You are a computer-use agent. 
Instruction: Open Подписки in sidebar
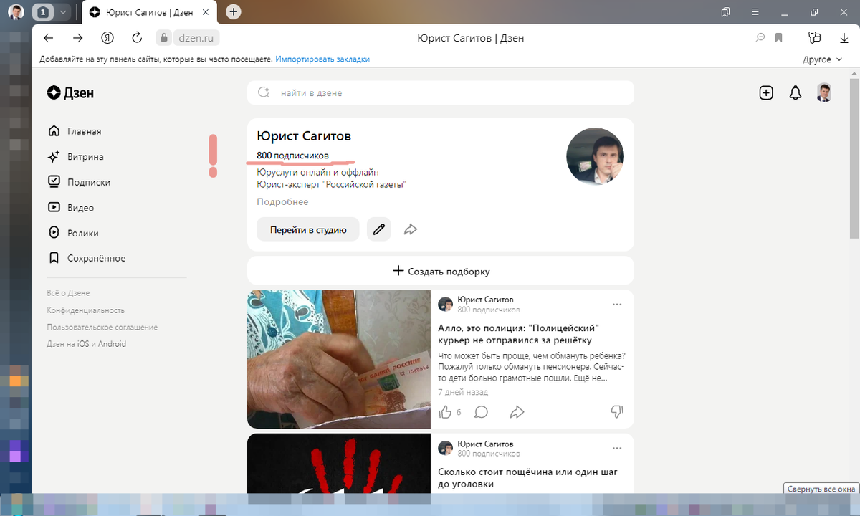(79, 182)
